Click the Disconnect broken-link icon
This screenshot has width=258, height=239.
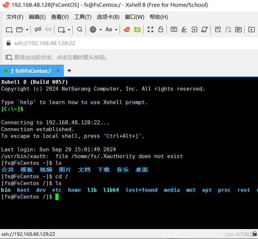tap(38, 29)
